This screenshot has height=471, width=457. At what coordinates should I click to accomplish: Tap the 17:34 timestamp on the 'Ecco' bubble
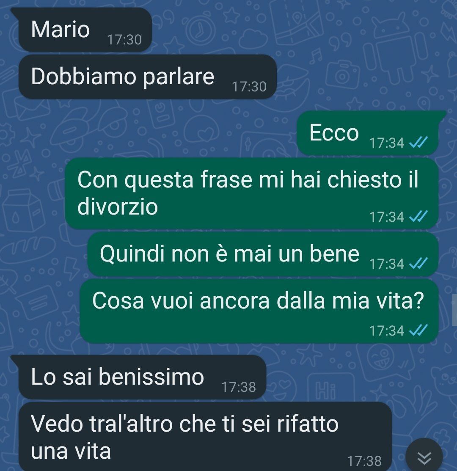point(387,143)
